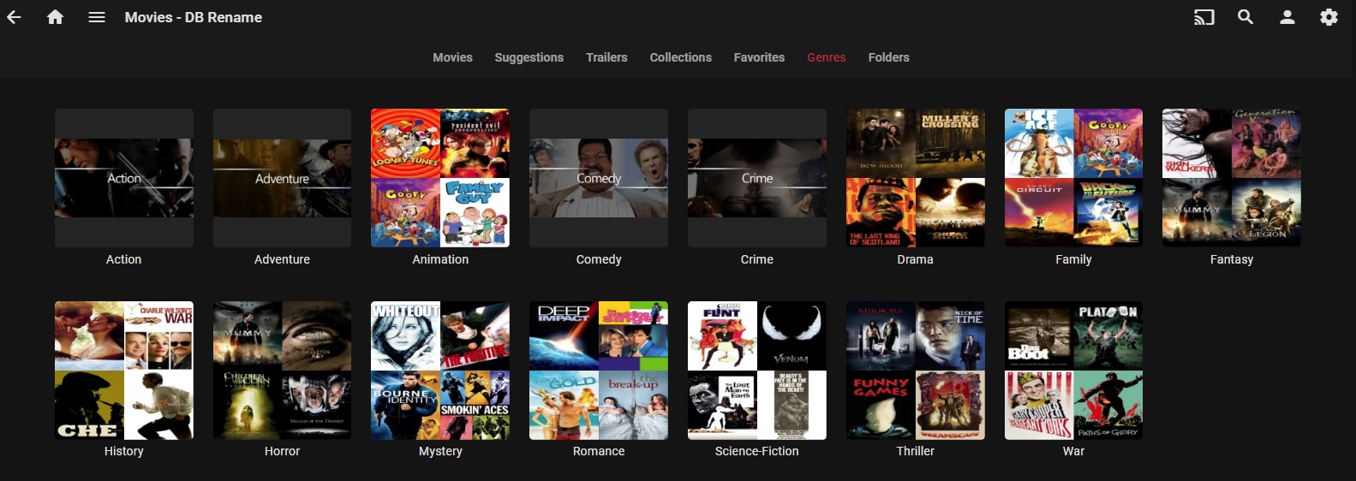Open the Comedy genre card image

point(599,178)
